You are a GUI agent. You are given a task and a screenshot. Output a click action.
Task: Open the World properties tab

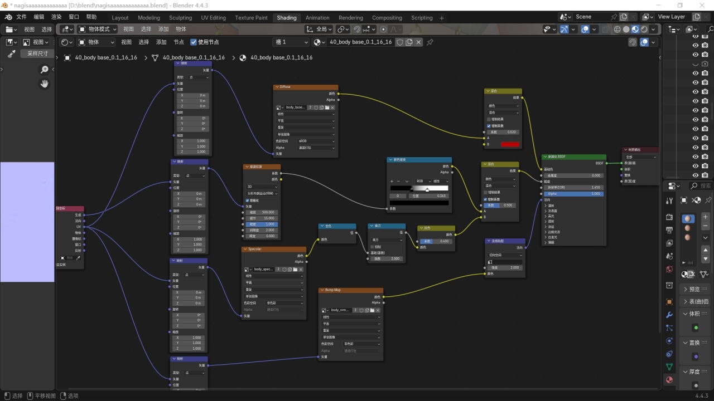point(669,270)
